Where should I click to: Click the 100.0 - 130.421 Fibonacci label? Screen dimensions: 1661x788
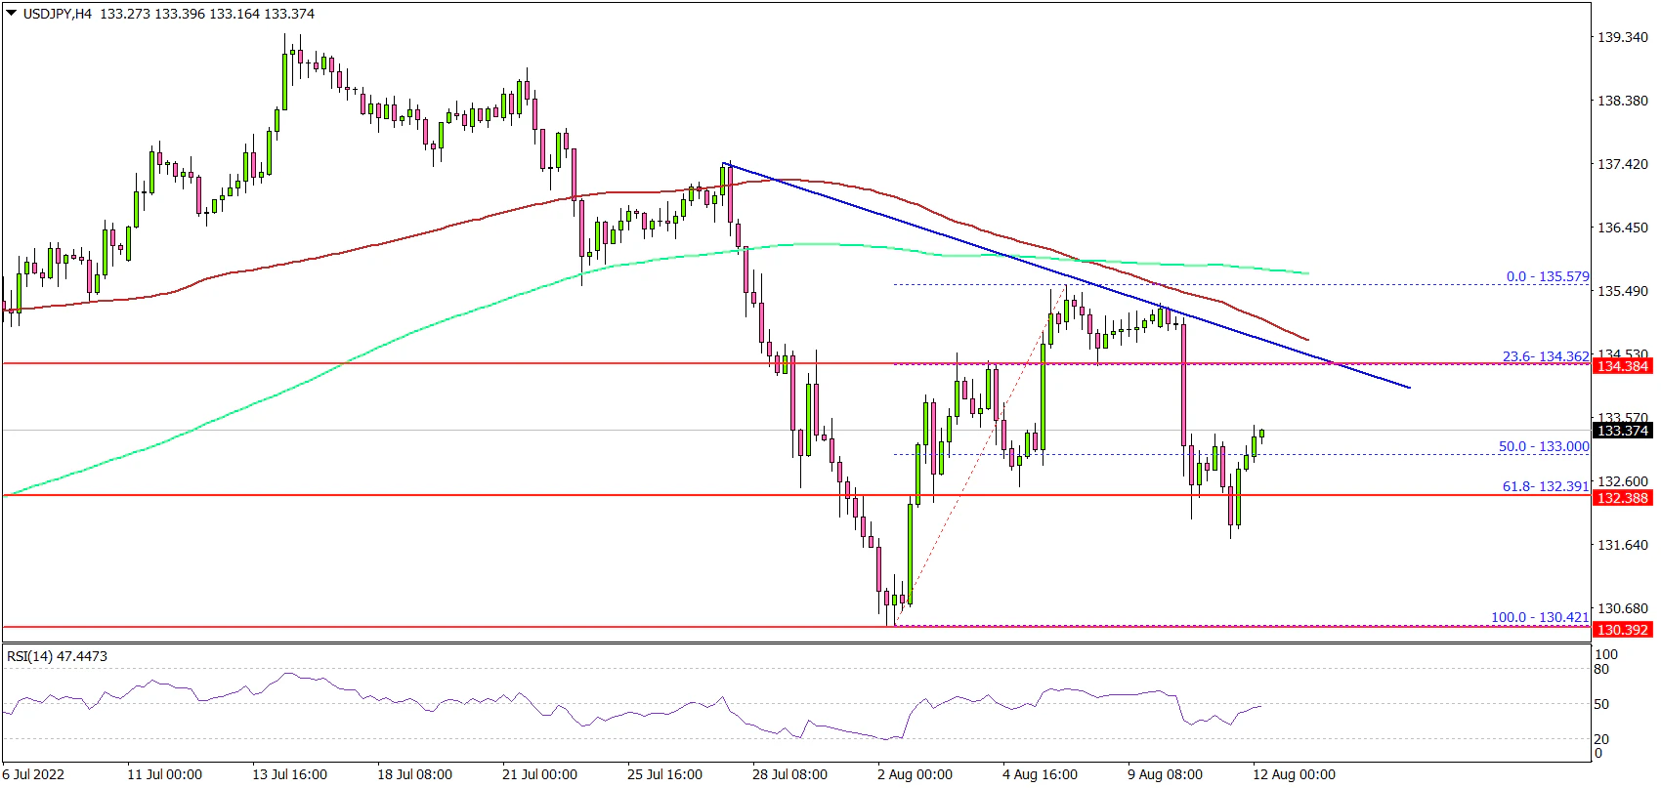[x=1539, y=617]
